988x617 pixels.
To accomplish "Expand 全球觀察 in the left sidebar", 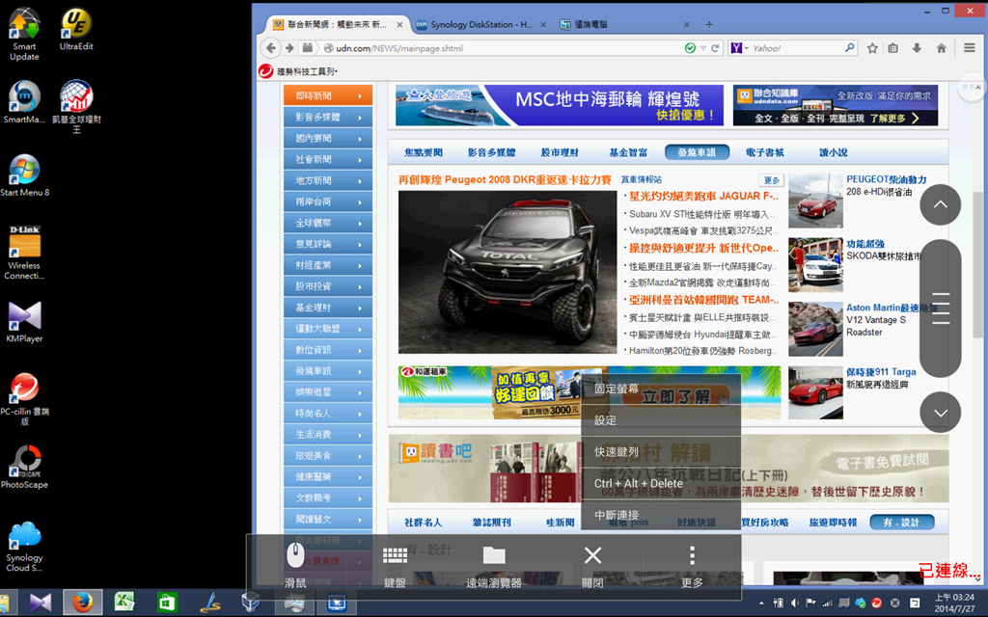I will pyautogui.click(x=328, y=223).
